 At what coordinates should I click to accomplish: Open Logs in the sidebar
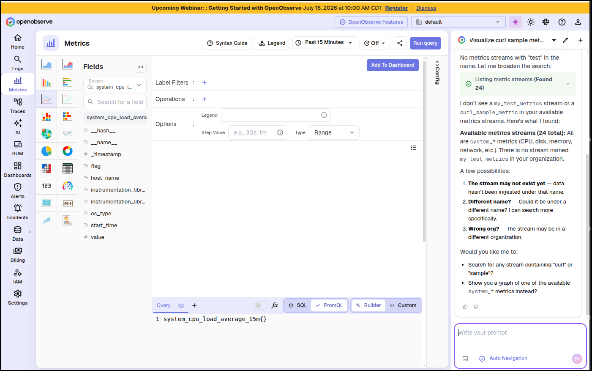pyautogui.click(x=18, y=63)
